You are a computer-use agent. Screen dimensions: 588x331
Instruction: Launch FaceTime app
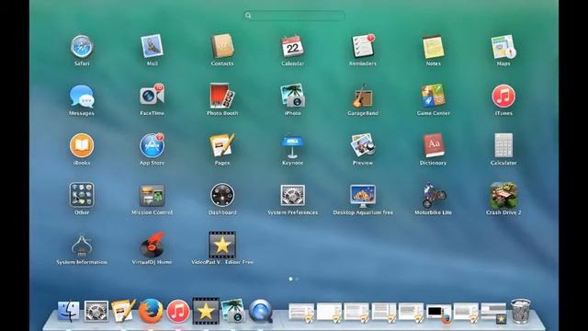pyautogui.click(x=152, y=96)
